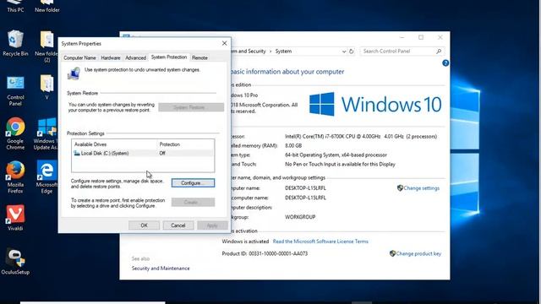
Task: Click the Configure button
Action: [193, 183]
